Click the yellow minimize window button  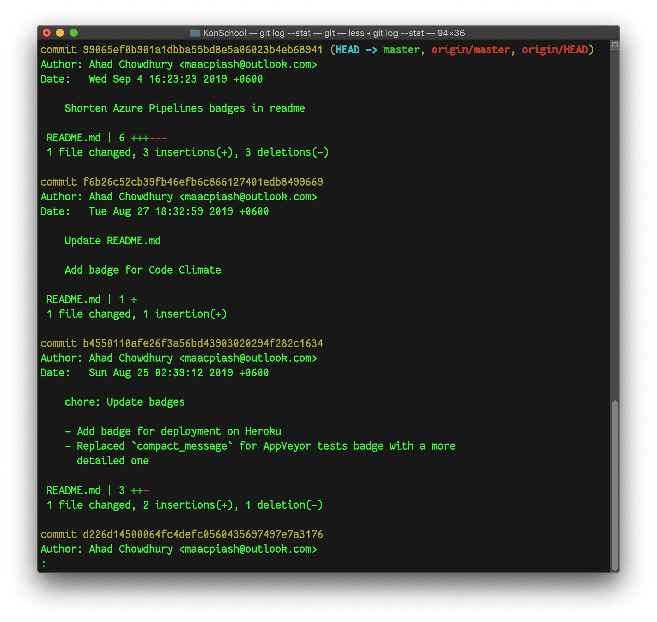(60, 33)
